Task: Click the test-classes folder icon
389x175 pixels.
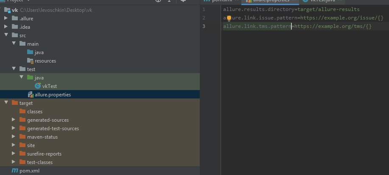Action: point(22,162)
